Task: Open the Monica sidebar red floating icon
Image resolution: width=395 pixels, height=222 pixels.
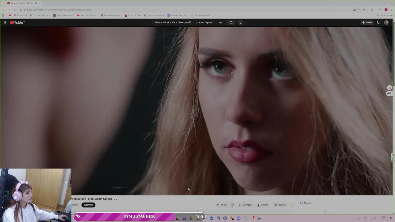Action: point(389,88)
